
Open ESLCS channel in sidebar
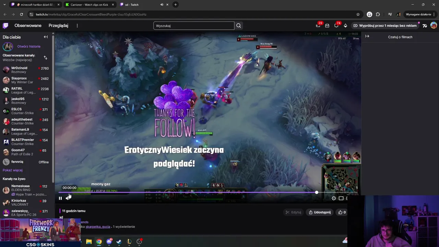coord(26,111)
